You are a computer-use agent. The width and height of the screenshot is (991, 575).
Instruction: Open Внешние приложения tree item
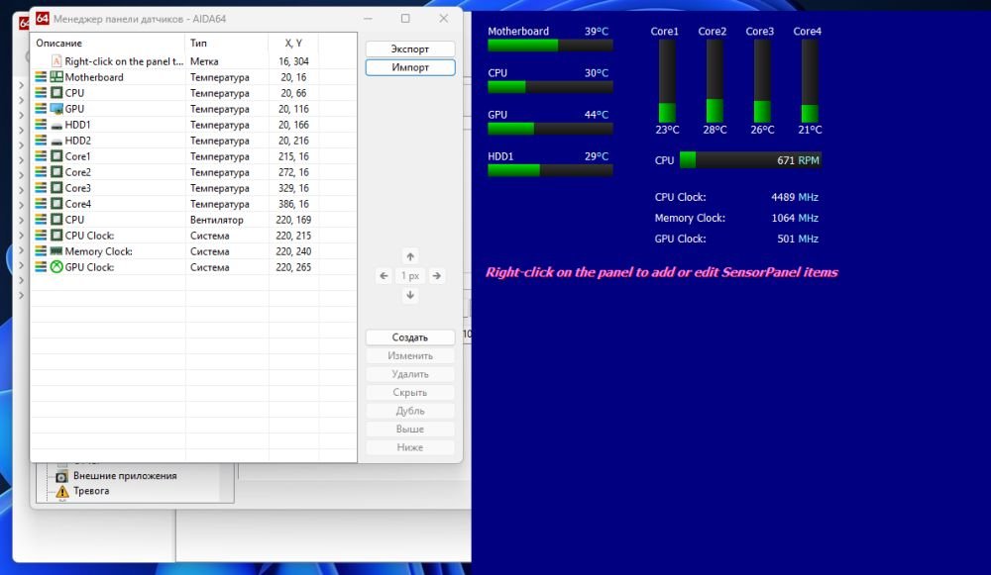coord(125,476)
